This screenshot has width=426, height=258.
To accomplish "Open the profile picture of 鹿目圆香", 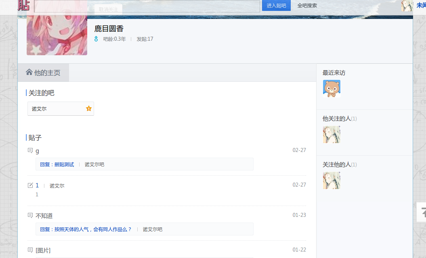I will [x=57, y=27].
